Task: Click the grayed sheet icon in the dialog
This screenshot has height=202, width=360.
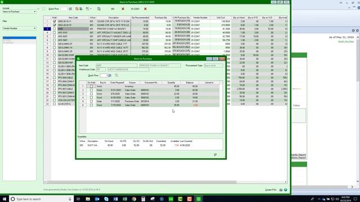Action: pyautogui.click(x=116, y=75)
